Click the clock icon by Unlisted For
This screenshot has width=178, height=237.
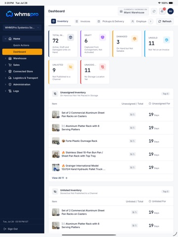(150, 201)
